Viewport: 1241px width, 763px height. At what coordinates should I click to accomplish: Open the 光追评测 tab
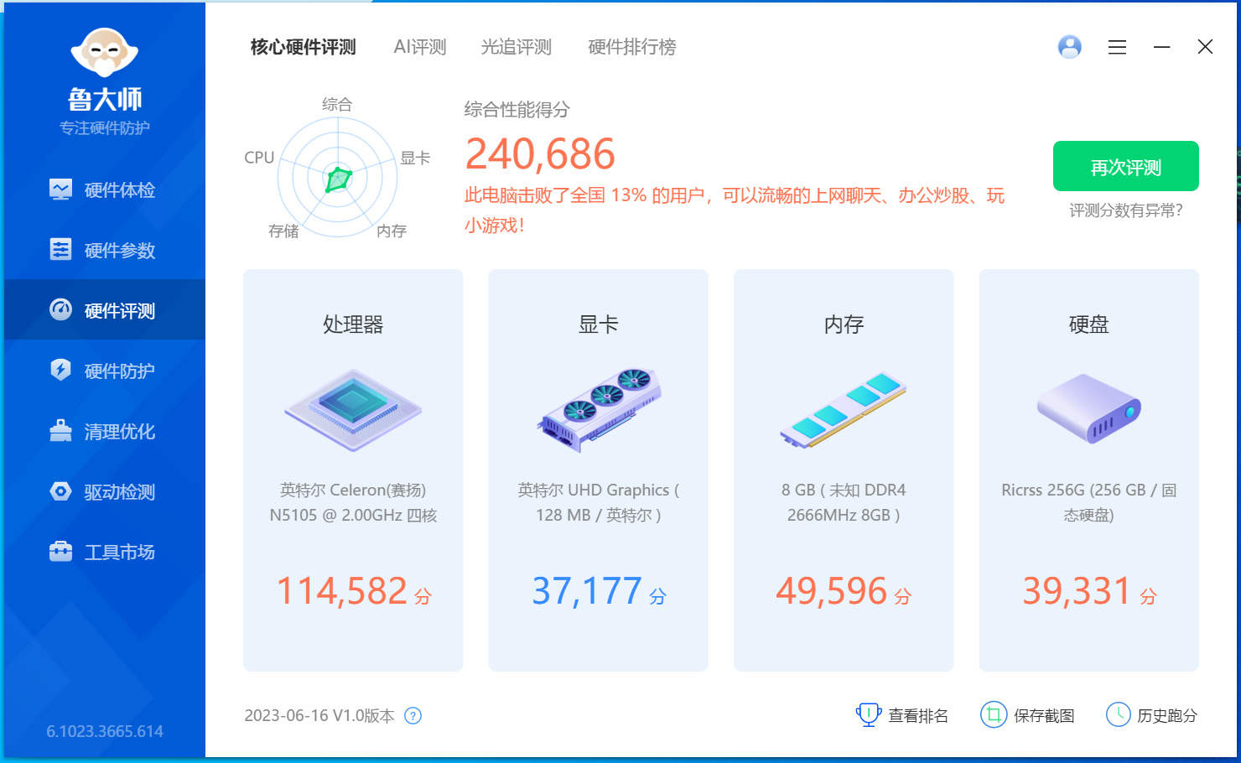pos(516,48)
